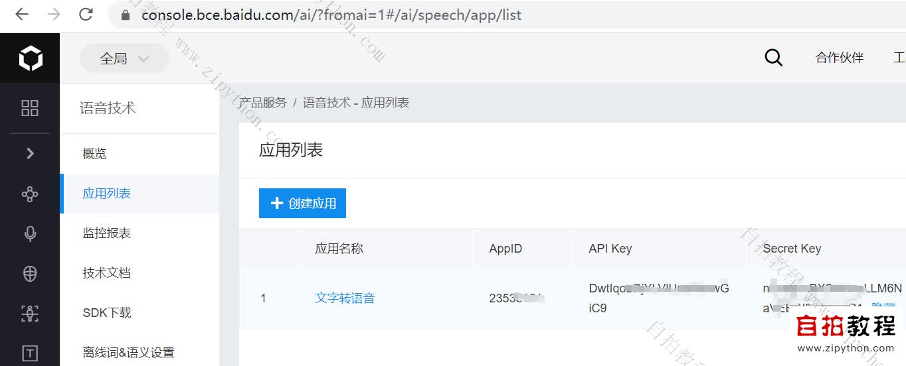Click the T text recognition sidebar icon
906x366 pixels.
30,353
